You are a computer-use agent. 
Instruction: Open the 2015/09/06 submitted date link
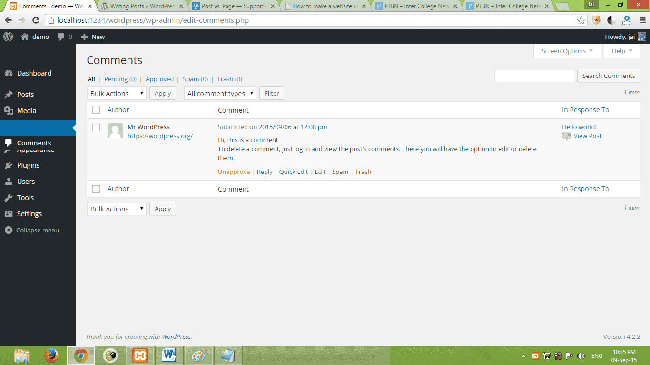(x=293, y=127)
